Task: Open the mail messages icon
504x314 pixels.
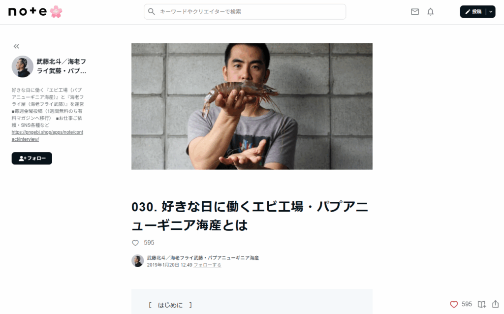Action: click(x=414, y=12)
